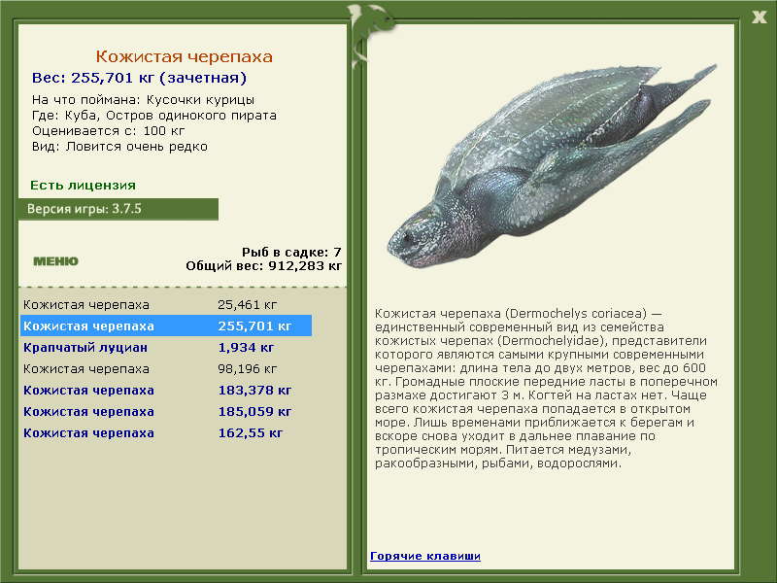The width and height of the screenshot is (777, 583).
Task: Click the Вид: Ловится очень редко line
Action: [x=119, y=147]
